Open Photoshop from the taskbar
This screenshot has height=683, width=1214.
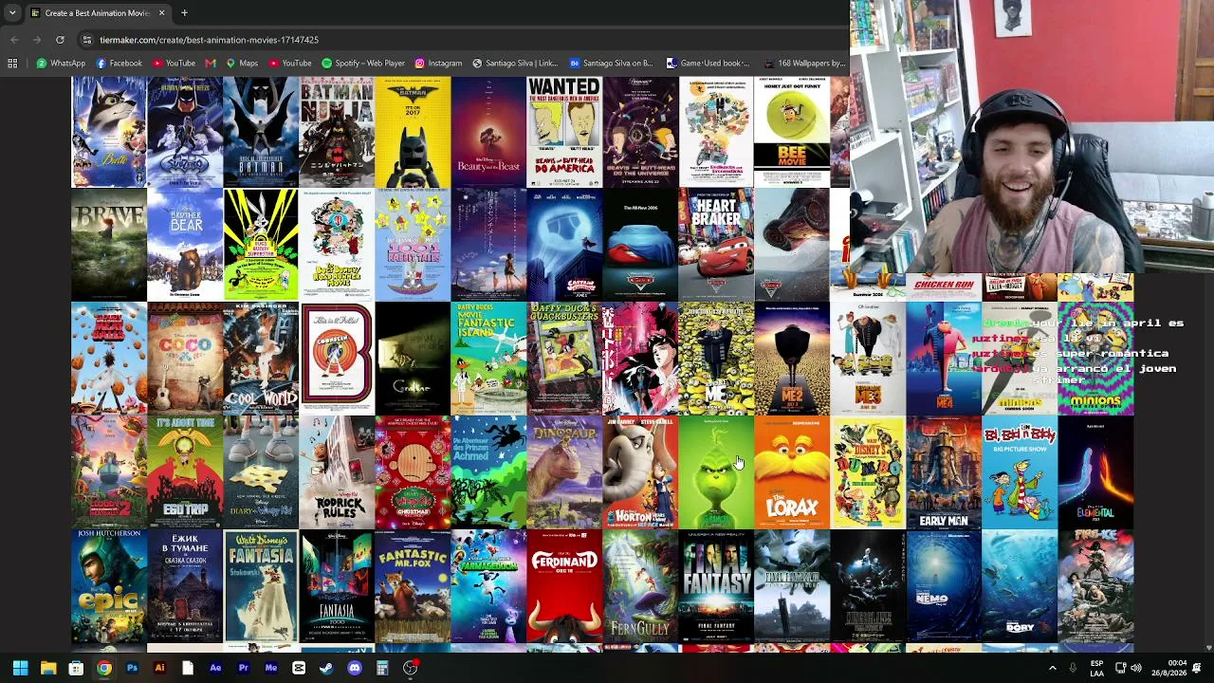tap(132, 668)
